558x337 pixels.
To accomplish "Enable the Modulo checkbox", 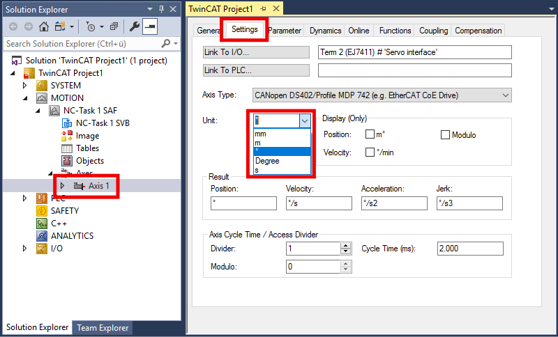I will click(x=445, y=134).
